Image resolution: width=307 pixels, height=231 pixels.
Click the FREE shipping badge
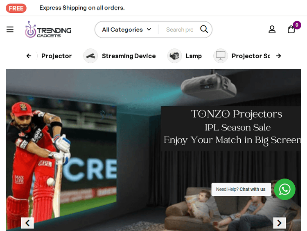click(16, 8)
